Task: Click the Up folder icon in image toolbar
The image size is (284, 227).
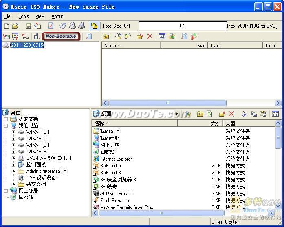Action: point(106,37)
